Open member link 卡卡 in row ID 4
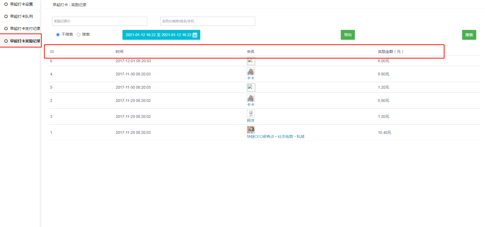Image resolution: width=485 pixels, height=227 pixels. [x=251, y=78]
